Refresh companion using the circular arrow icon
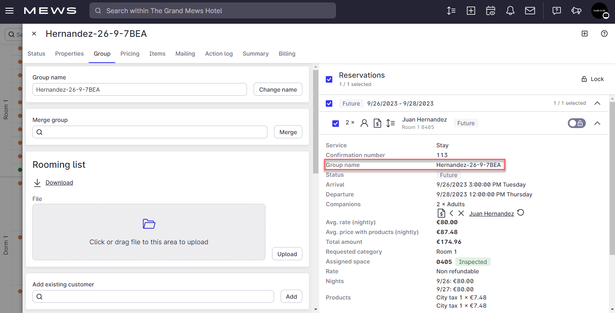The width and height of the screenshot is (615, 313). [x=520, y=213]
